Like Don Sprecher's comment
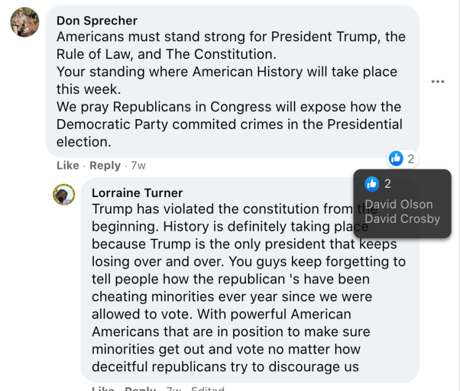The height and width of the screenshot is (391, 460). pos(67,166)
